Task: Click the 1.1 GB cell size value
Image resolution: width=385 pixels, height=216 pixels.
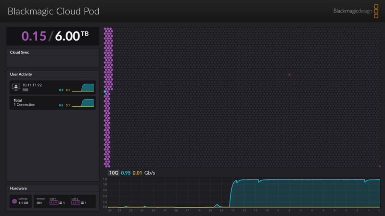Action: pyautogui.click(x=23, y=203)
